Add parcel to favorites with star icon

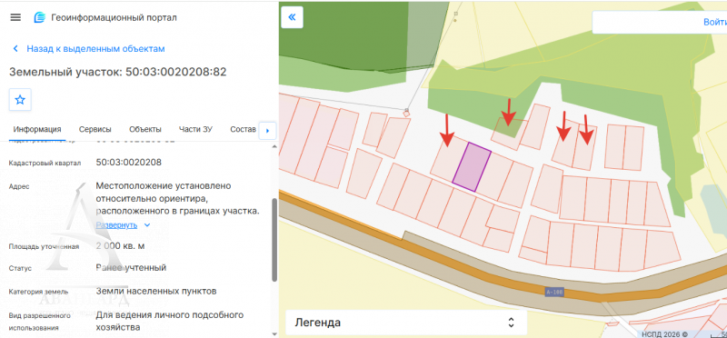tap(20, 100)
